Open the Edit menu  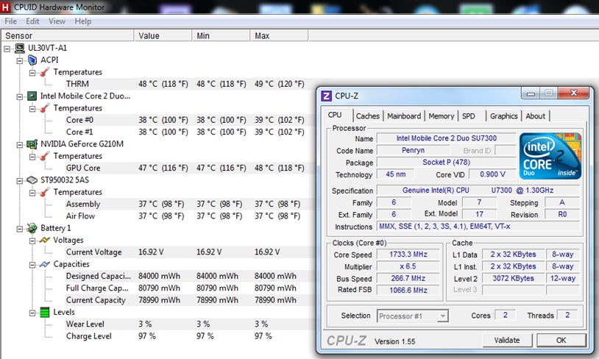(x=32, y=21)
